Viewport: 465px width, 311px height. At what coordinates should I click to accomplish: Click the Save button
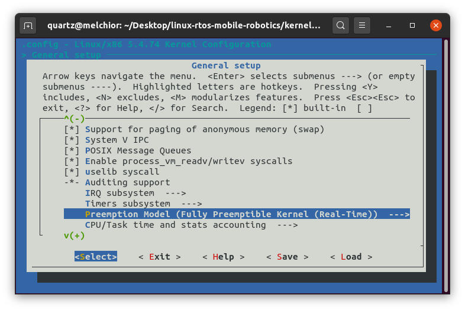click(288, 257)
